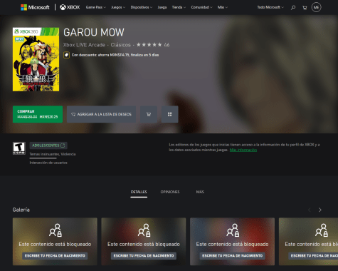Click the grid options icon button
The height and width of the screenshot is (271, 338).
pos(169,114)
